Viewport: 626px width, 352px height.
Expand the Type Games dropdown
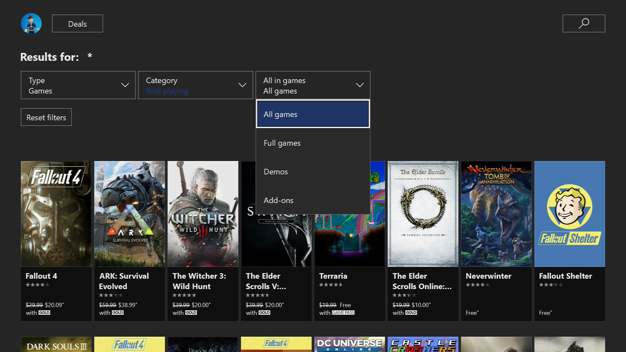tap(78, 85)
